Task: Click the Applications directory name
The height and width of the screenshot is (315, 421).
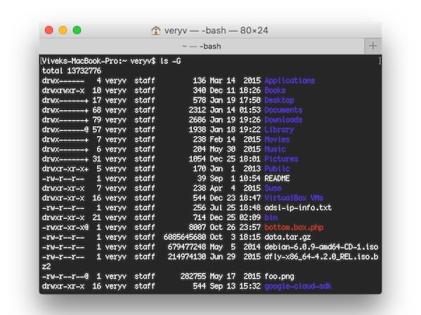Action: [x=290, y=81]
